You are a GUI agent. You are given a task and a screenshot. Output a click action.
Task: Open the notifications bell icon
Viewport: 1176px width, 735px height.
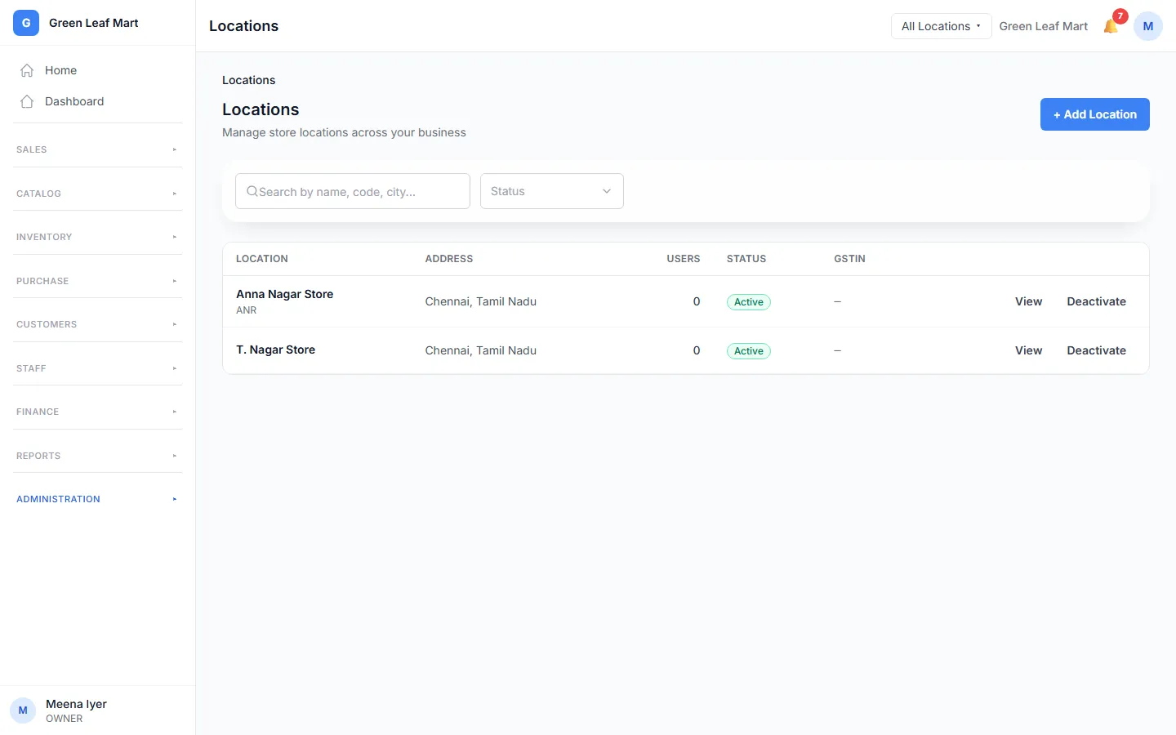tap(1111, 26)
